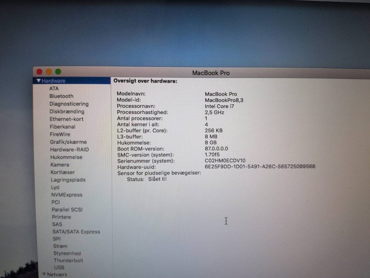Select SATA/SATA Express in the sidebar

click(76, 232)
